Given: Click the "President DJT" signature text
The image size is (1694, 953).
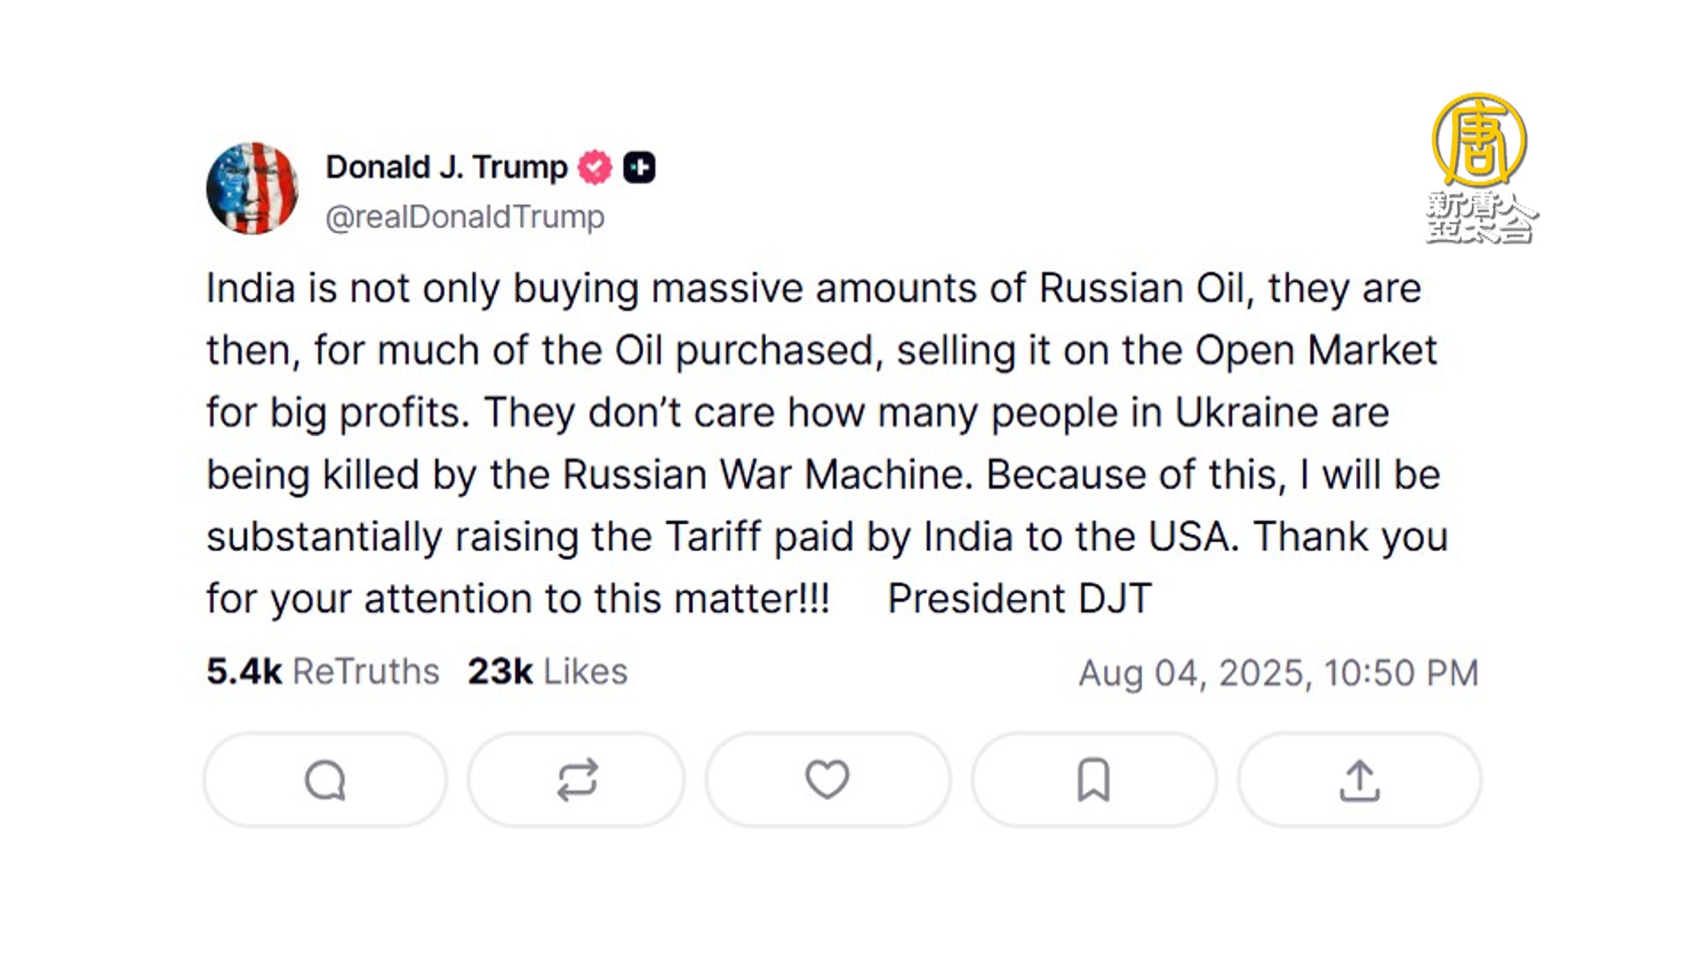Looking at the screenshot, I should click(x=1019, y=599).
